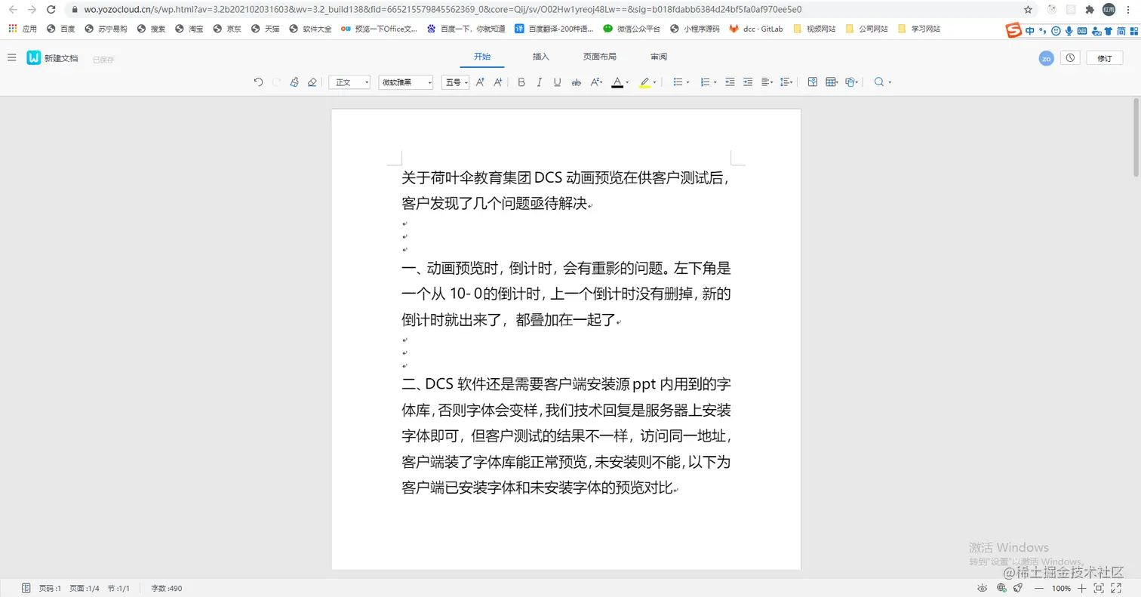This screenshot has height=597, width=1141.
Task: Switch to the 审阅 tab
Action: [659, 57]
